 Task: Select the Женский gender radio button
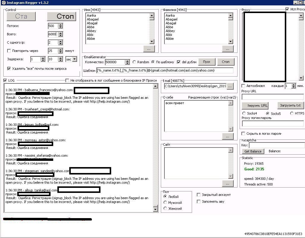tap(165, 208)
